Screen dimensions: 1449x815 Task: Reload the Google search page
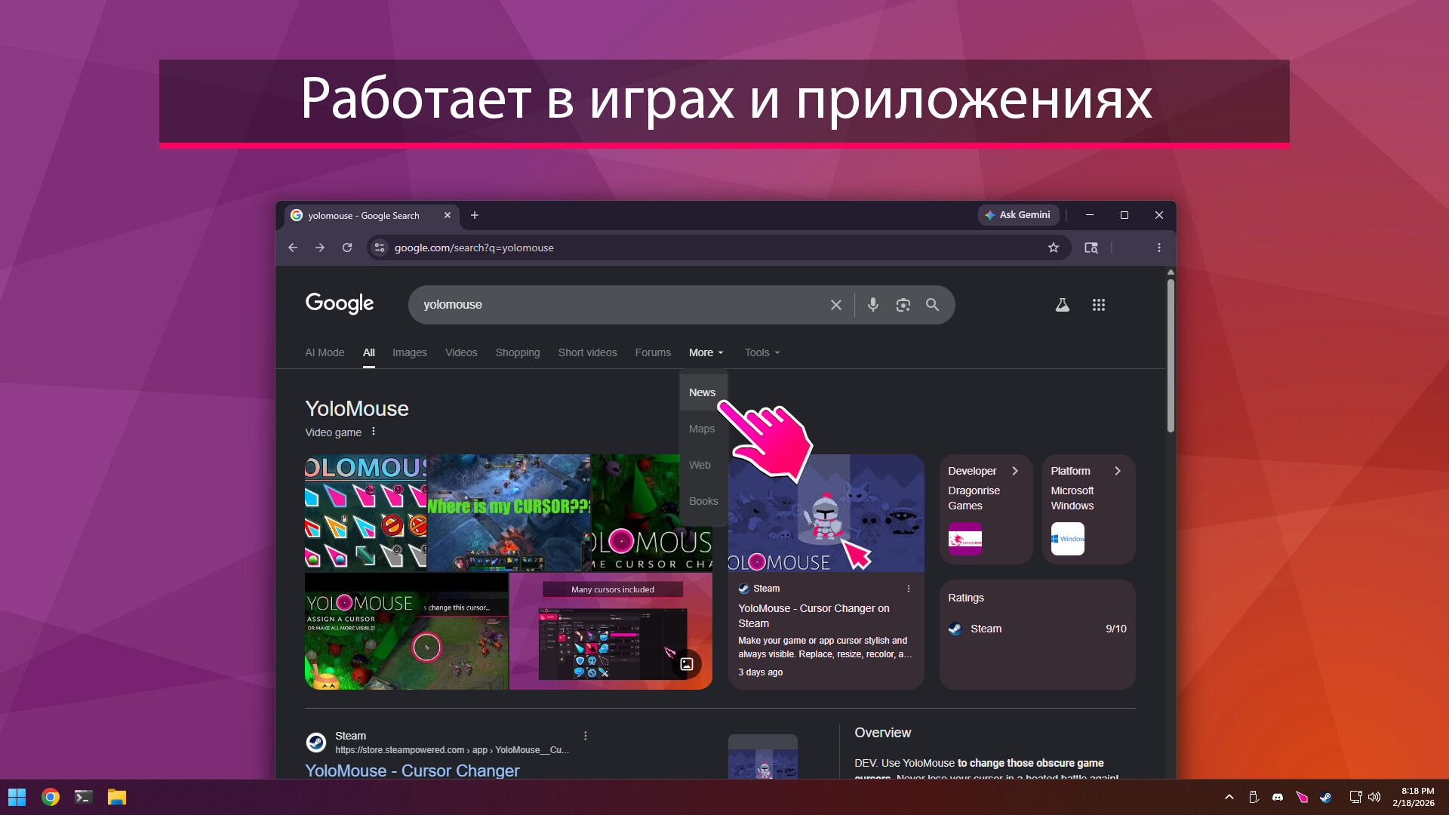coord(347,248)
